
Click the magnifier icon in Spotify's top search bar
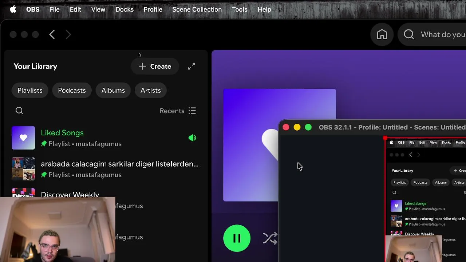(x=409, y=35)
